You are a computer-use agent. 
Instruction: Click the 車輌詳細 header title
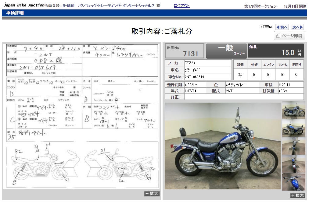click(15, 13)
